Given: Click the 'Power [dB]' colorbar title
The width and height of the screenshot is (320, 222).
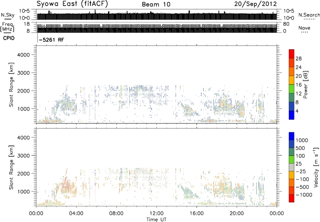Looking at the screenshot, I should [305, 85].
